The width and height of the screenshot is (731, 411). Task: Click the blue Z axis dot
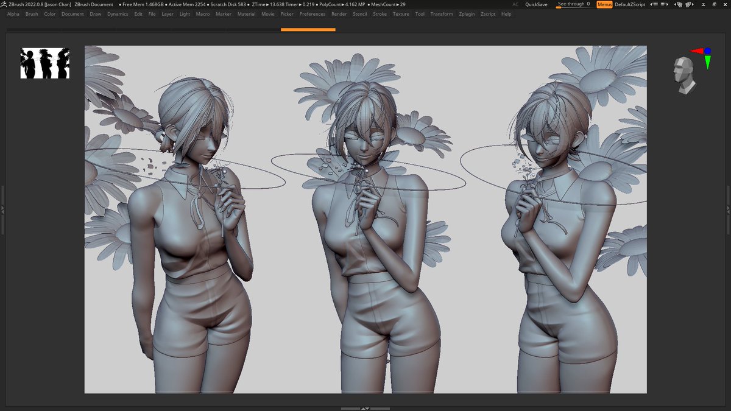point(707,51)
